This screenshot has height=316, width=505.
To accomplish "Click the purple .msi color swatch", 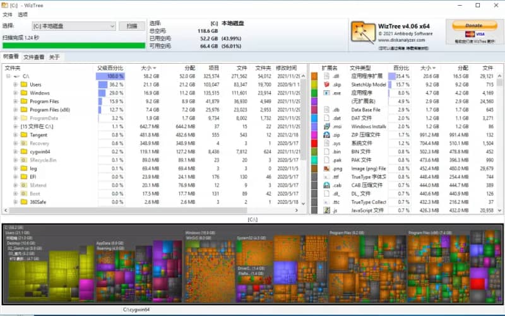I will [x=314, y=127].
